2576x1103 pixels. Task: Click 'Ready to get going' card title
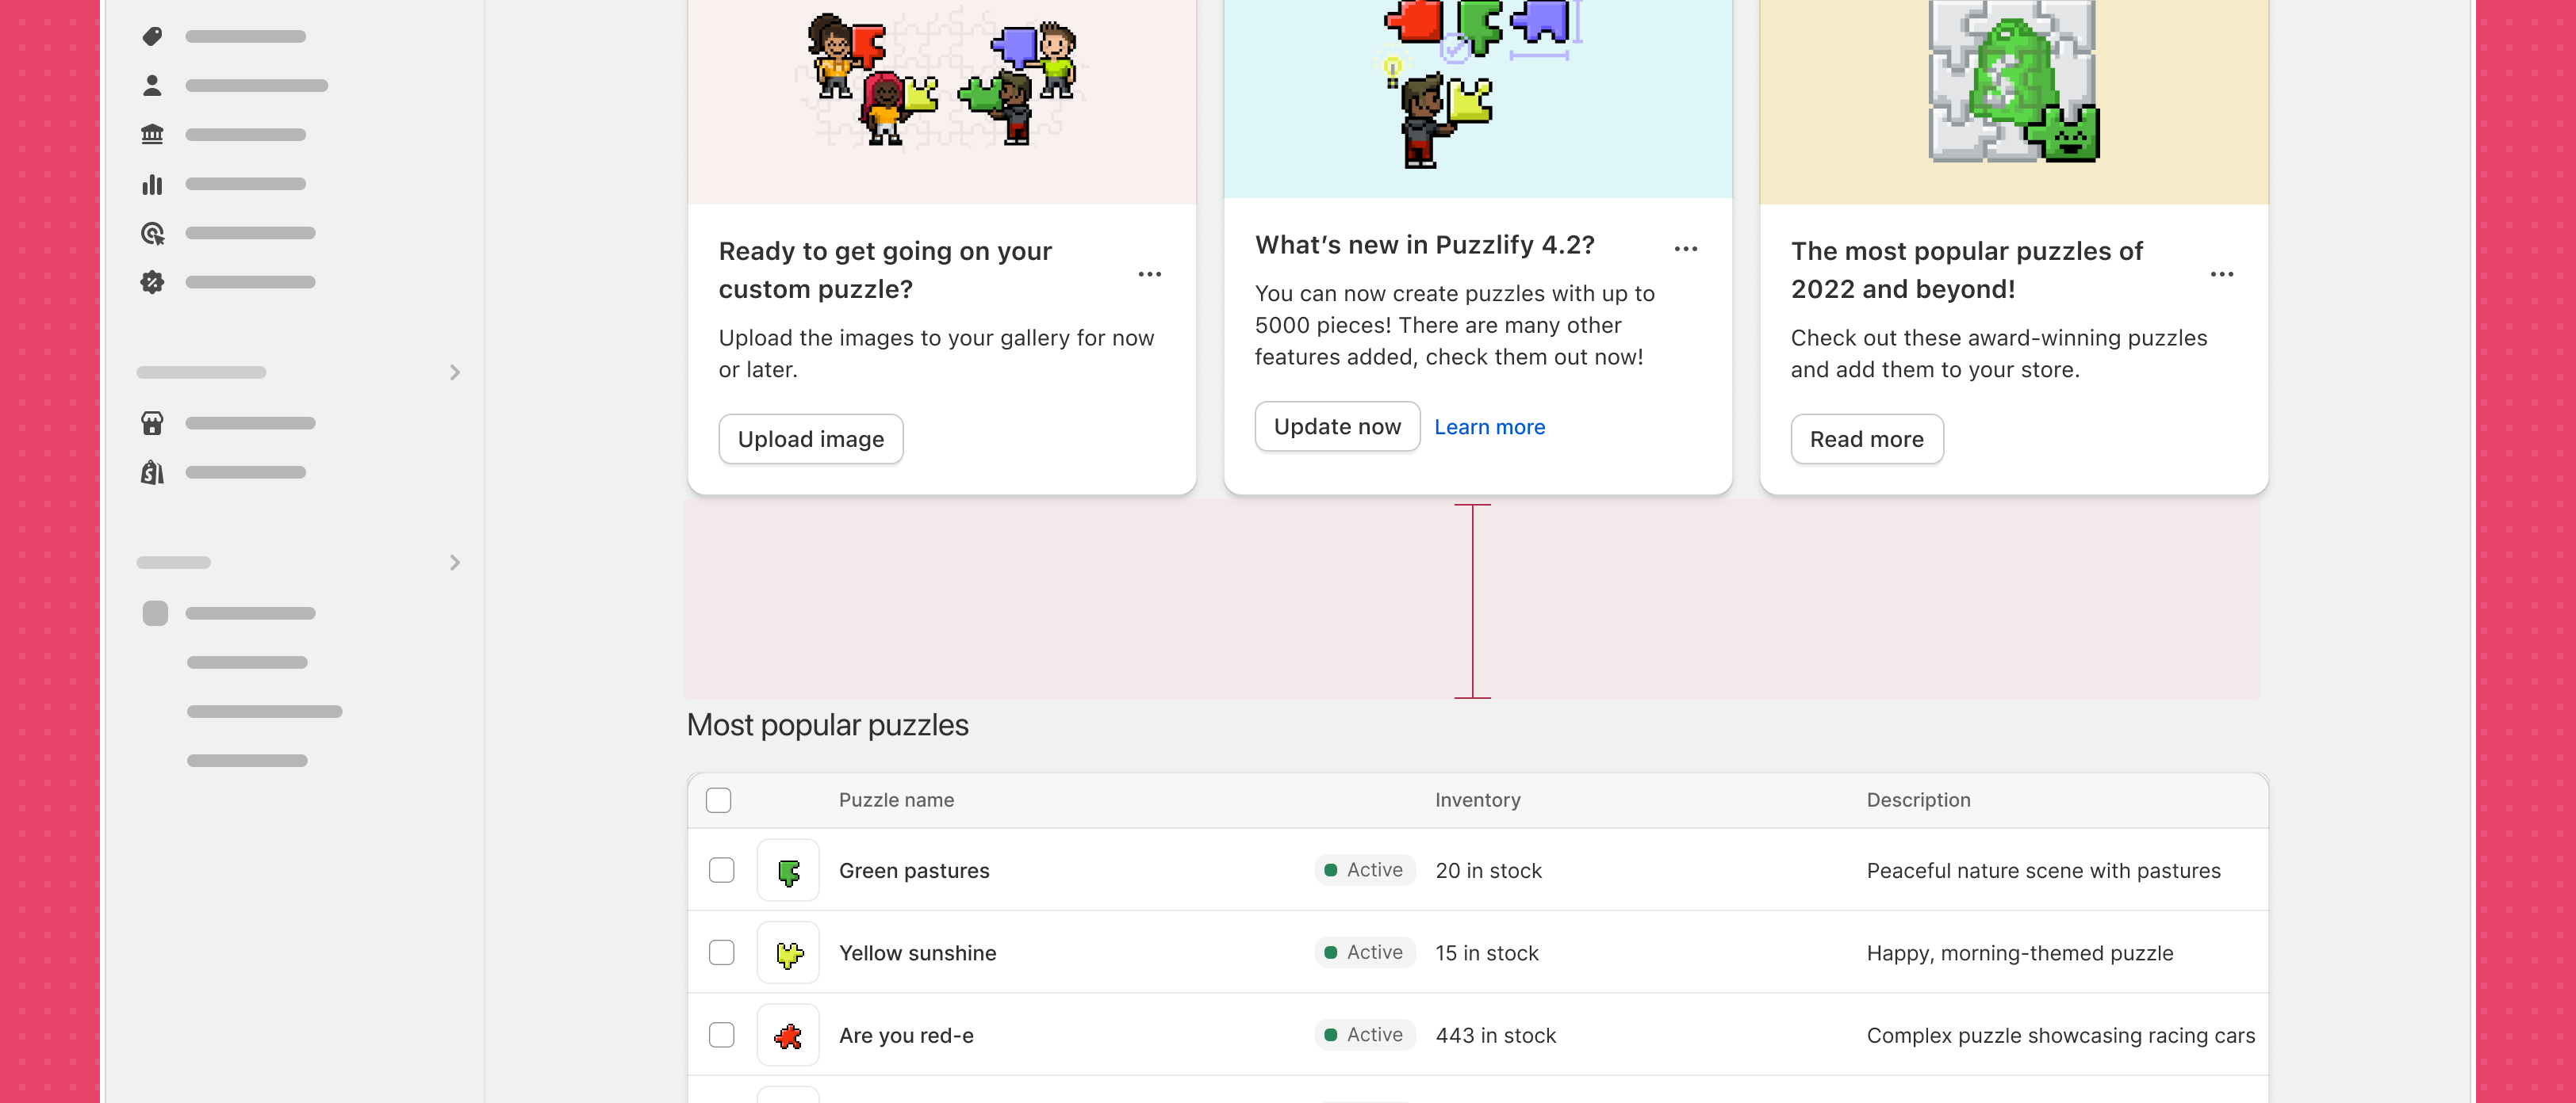[885, 269]
